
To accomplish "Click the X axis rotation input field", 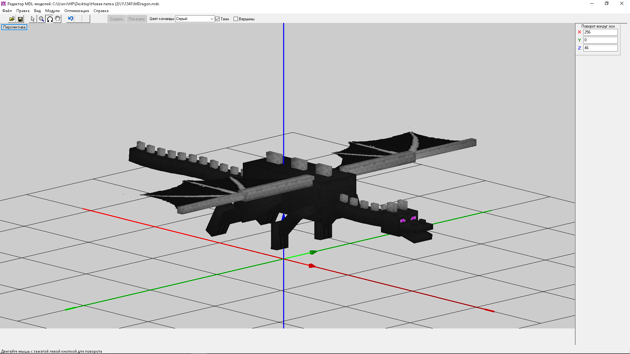I will (600, 32).
